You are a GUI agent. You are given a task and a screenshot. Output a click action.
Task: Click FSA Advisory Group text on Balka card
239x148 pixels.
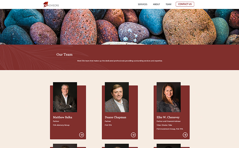tap(61, 125)
